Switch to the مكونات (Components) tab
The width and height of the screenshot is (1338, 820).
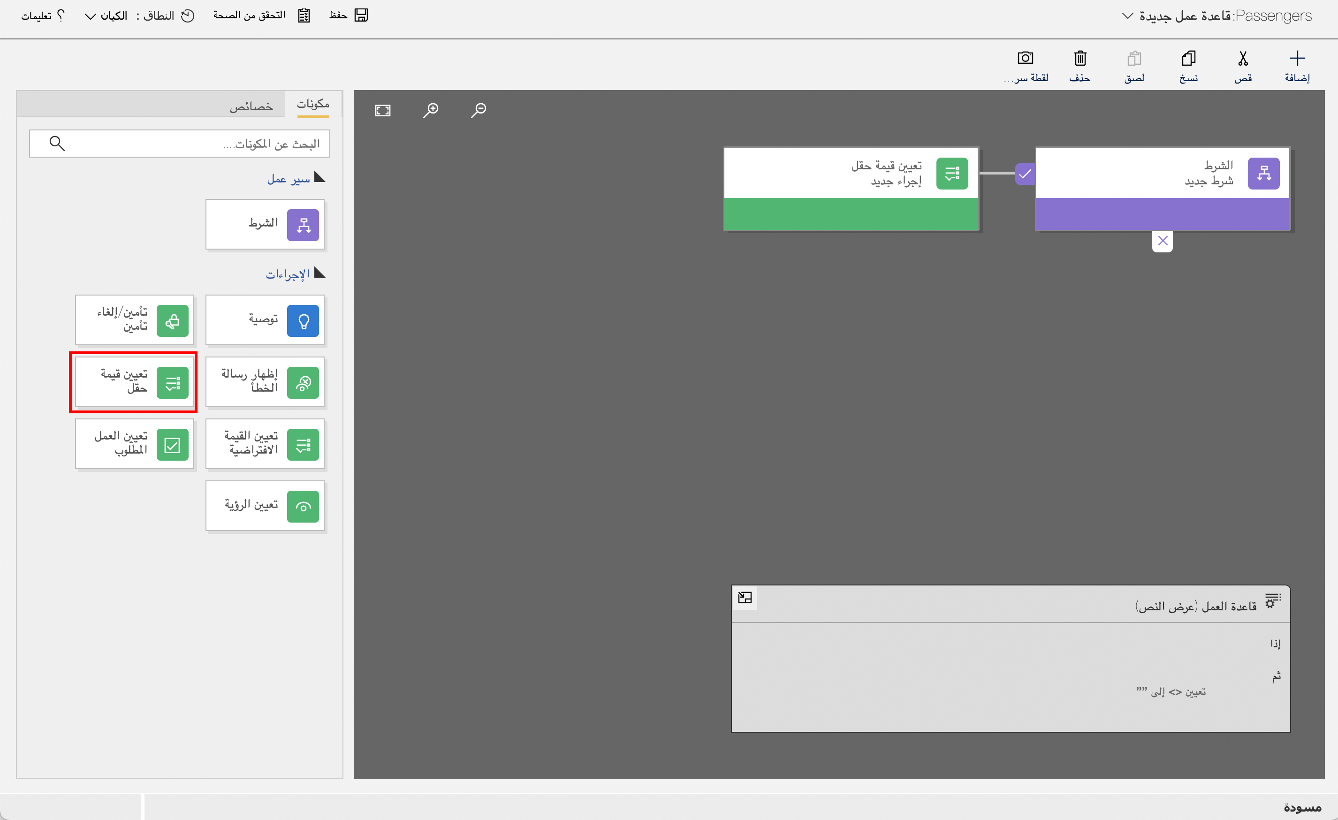tap(313, 104)
